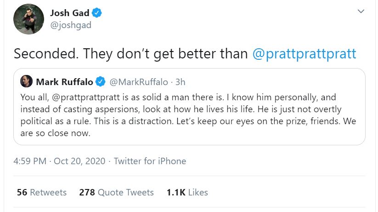The width and height of the screenshot is (378, 212).
Task: View the 1.1K Likes list
Action: pos(187,192)
